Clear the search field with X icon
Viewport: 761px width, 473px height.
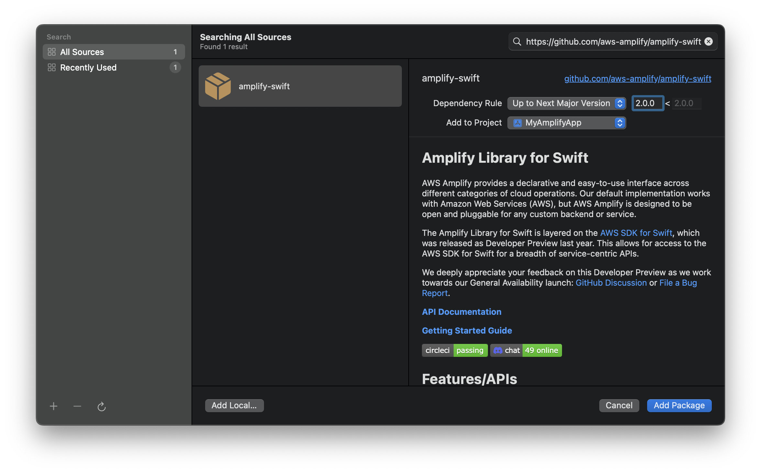(x=709, y=41)
